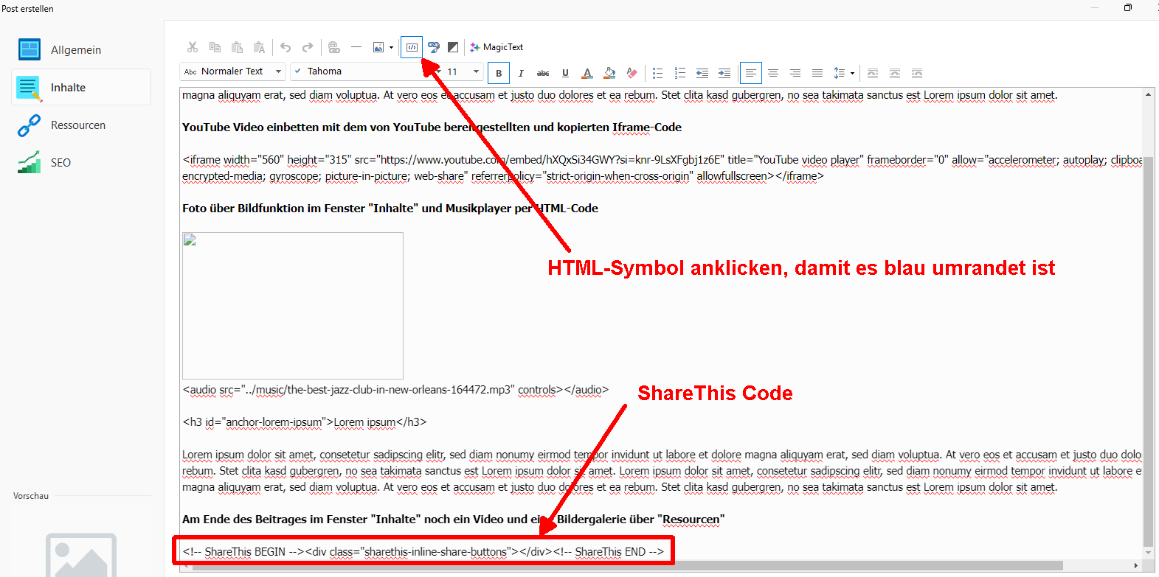
Task: Click the vertical scrollbar of the editor
Action: coord(1148,332)
